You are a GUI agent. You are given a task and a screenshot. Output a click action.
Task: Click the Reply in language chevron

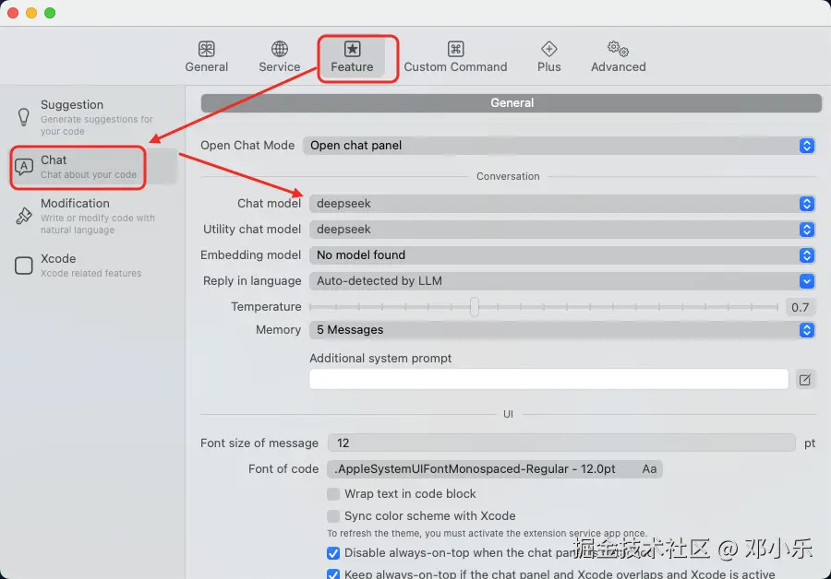(807, 281)
